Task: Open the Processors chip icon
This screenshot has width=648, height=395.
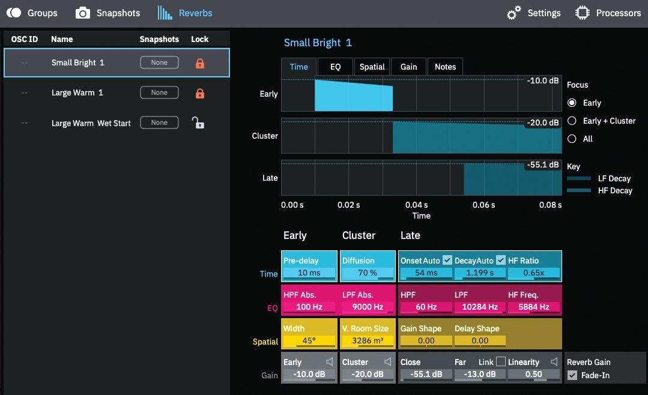Action: [x=583, y=13]
